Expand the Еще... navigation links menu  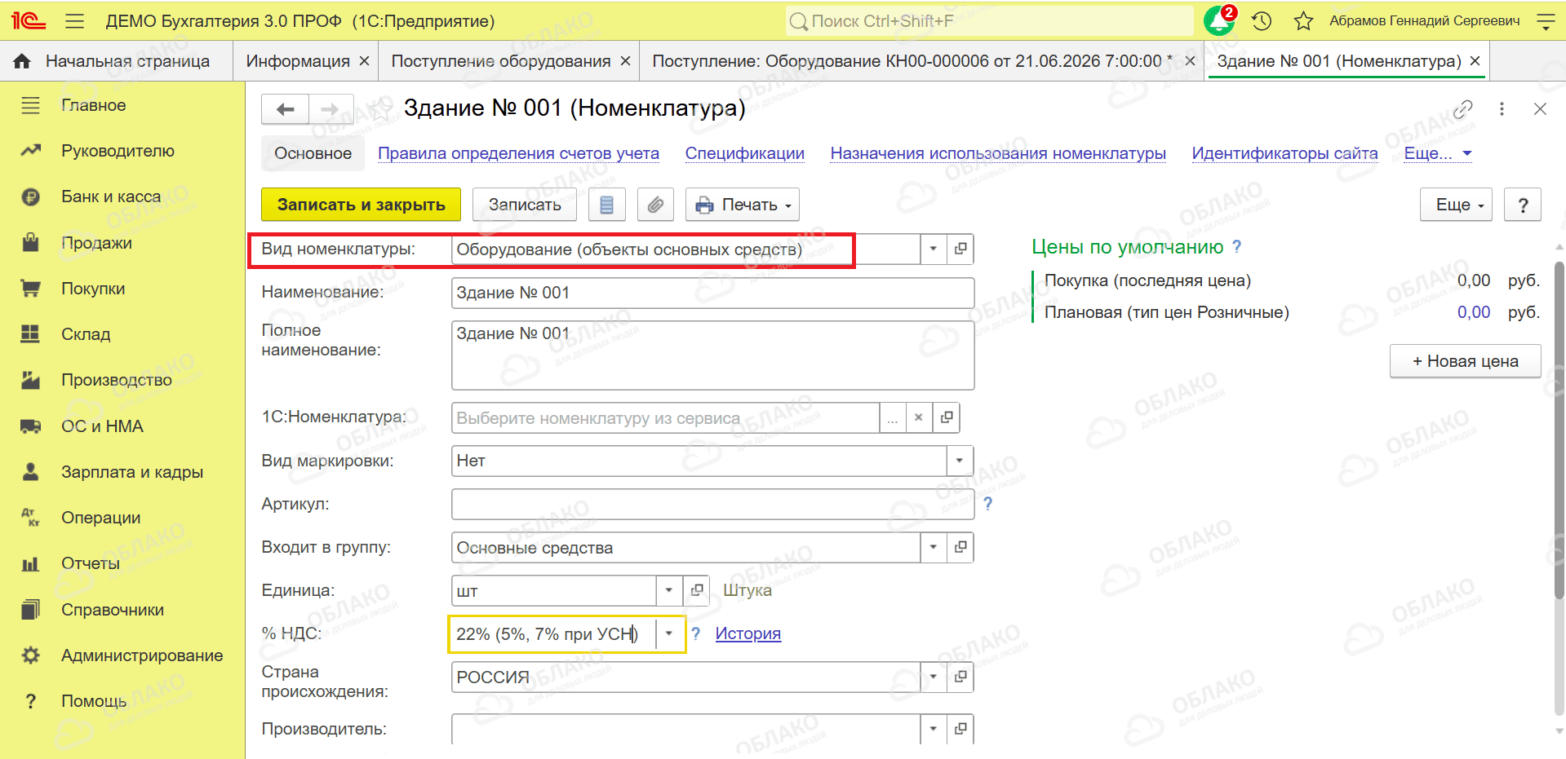pyautogui.click(x=1437, y=153)
